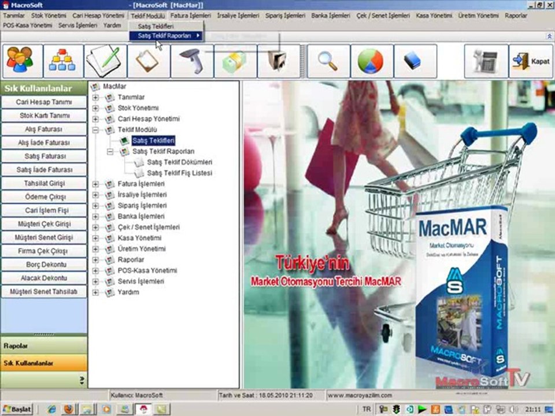Click the taskbar clock showing 21:11
Image resolution: width=555 pixels, height=416 pixels.
pyautogui.click(x=533, y=410)
